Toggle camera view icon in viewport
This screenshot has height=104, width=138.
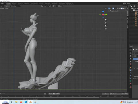tap(106, 26)
